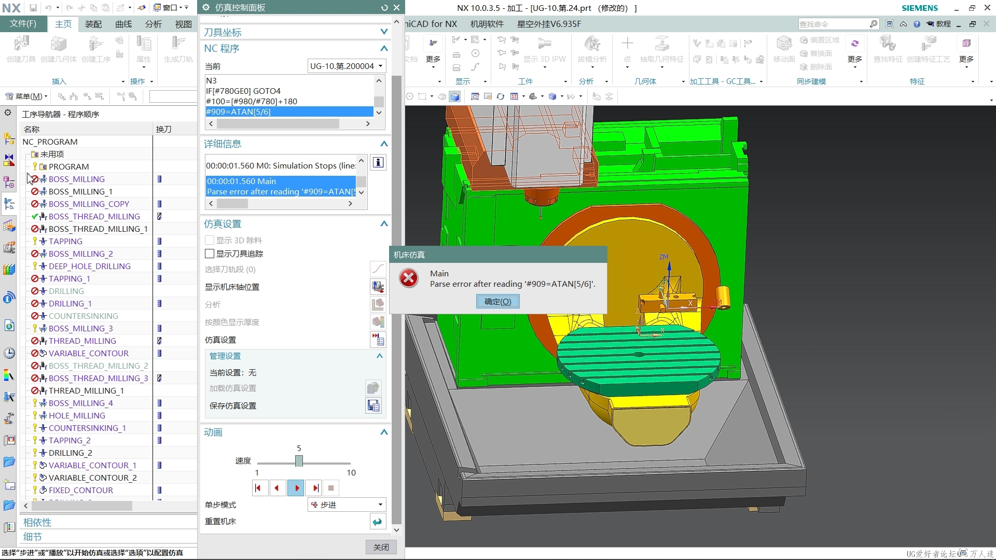The height and width of the screenshot is (560, 996).
Task: Open the single step mode dropdown
Action: 347,505
